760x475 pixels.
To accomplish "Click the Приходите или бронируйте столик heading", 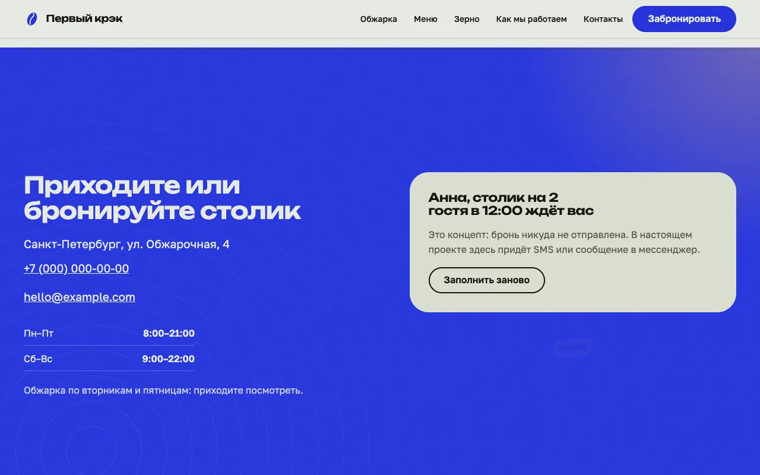I will (163, 198).
